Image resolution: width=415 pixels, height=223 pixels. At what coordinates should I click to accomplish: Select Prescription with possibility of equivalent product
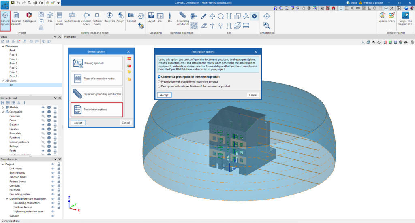pyautogui.click(x=159, y=81)
